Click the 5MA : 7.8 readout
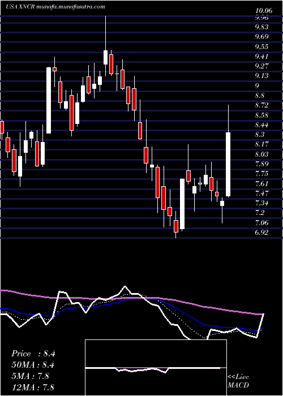This screenshot has height=396, width=283. pos(32,376)
